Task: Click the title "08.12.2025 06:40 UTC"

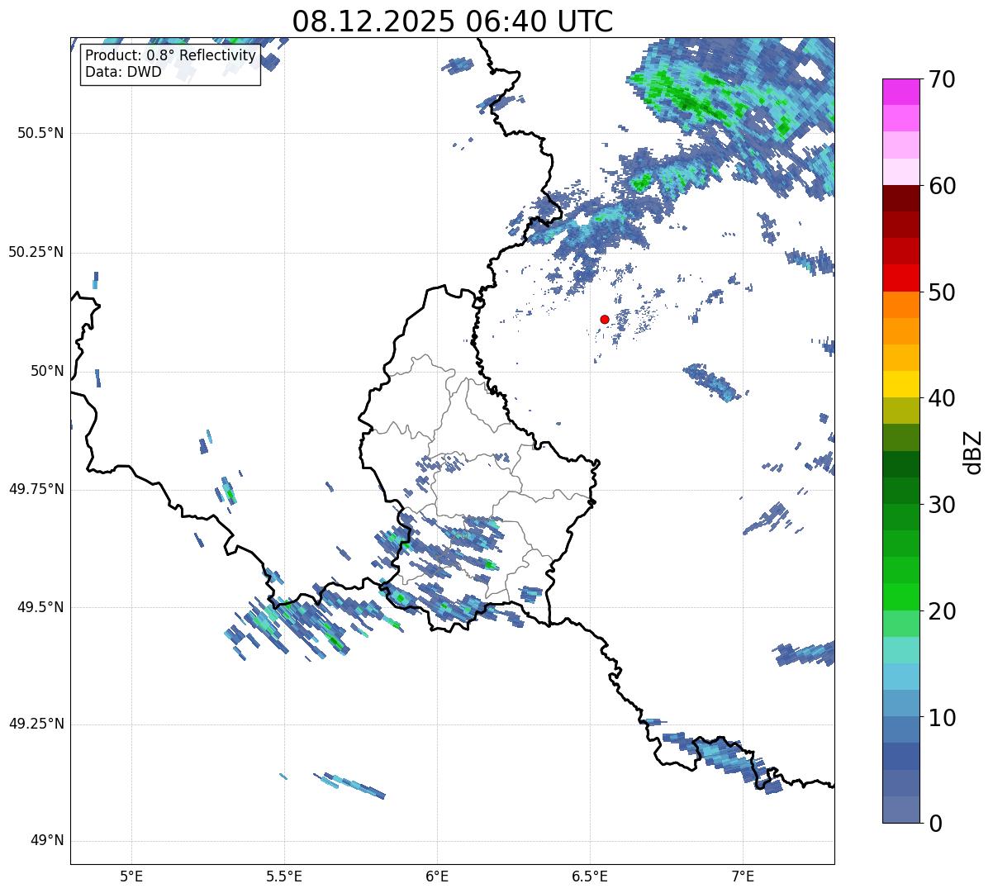Action: click(x=453, y=21)
